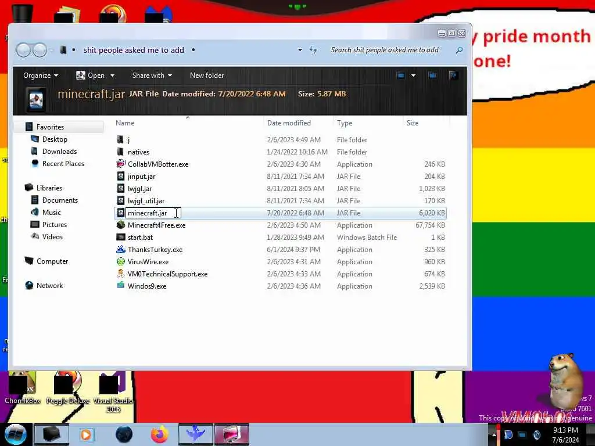Open the Visual Studio 2015 desktop shortcut

click(x=113, y=393)
